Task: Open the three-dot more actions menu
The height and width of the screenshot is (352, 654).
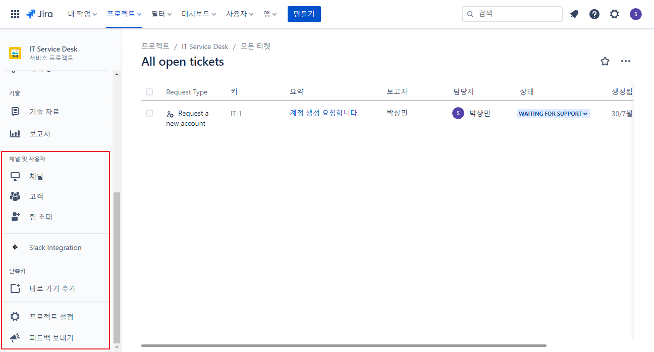Action: (x=626, y=62)
